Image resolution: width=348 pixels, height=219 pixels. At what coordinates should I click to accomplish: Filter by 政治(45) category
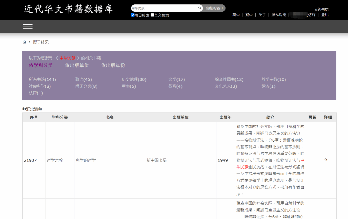pyautogui.click(x=84, y=79)
